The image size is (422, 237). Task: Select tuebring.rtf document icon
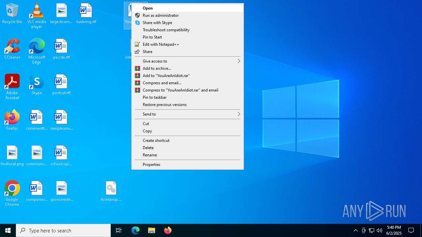(x=86, y=14)
